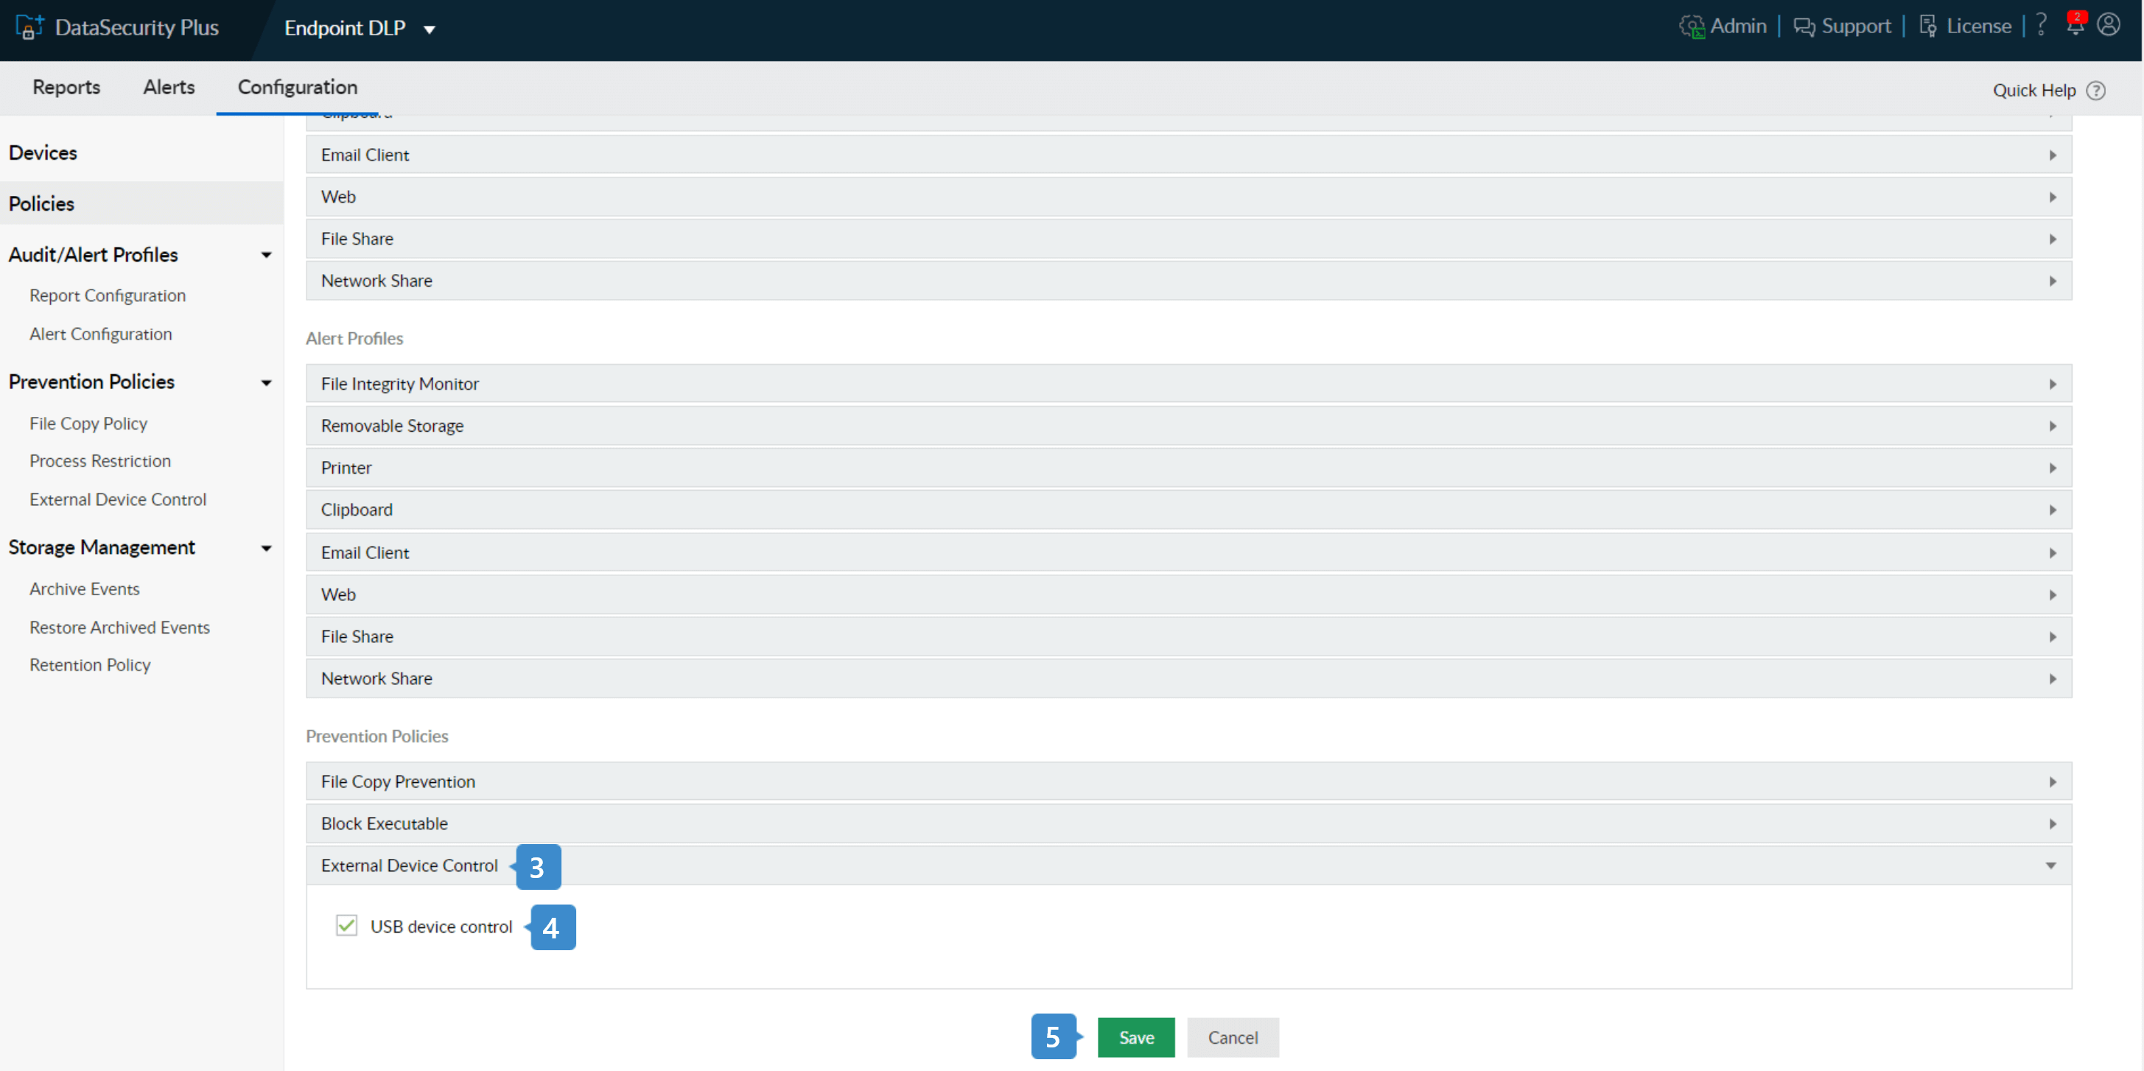Save the policy changes
Viewport: 2144px width, 1071px height.
point(1135,1037)
